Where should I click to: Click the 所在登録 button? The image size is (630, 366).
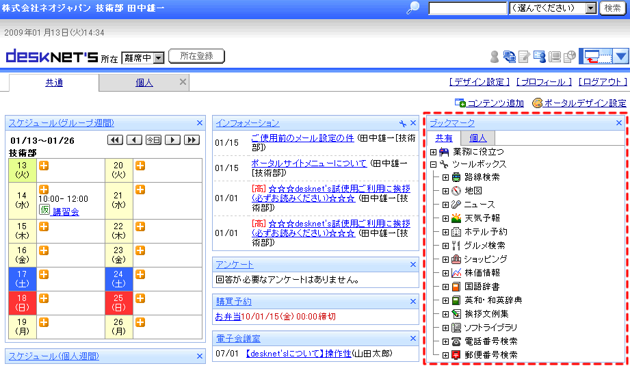pos(196,57)
